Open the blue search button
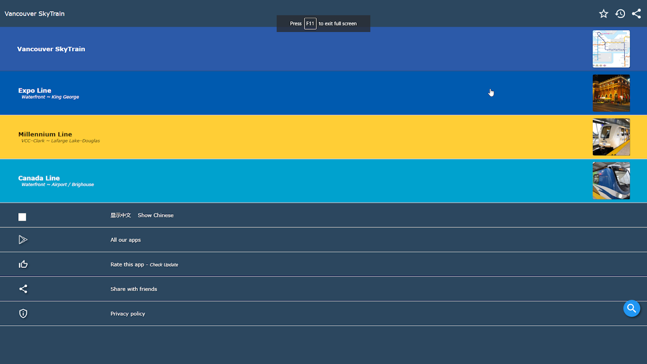647x364 pixels. point(632,308)
